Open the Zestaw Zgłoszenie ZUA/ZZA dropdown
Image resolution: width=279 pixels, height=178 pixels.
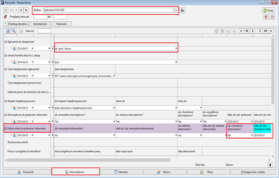176,10
